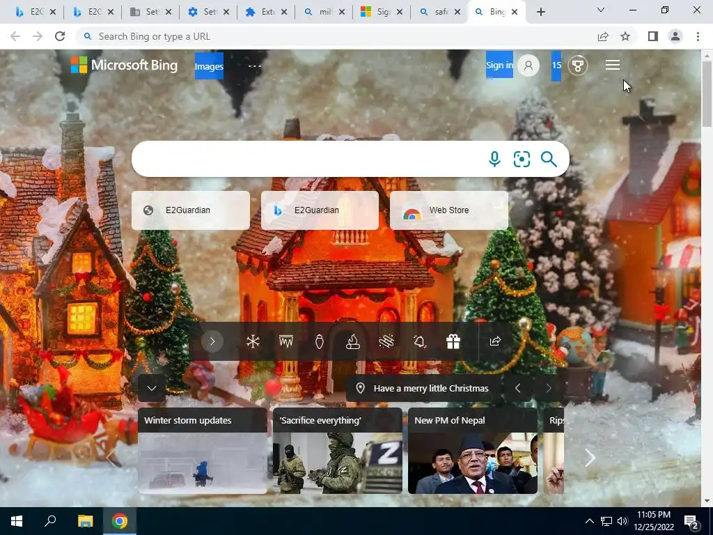Screen dimensions: 713x535
Task: Expand the three-dots more menu in Bing header
Action: click(x=255, y=66)
